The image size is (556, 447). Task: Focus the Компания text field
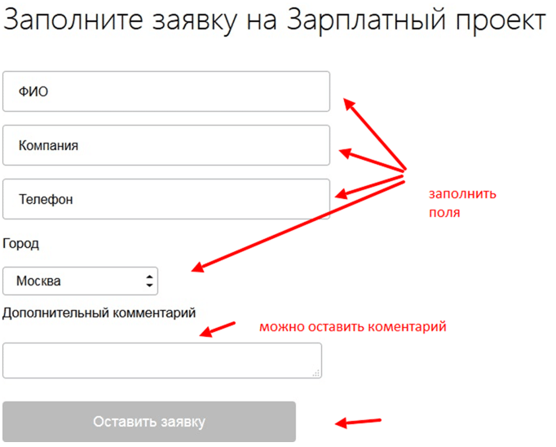tap(166, 145)
